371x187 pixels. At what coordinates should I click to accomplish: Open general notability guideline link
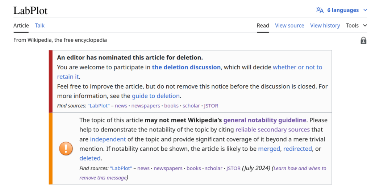click(265, 120)
